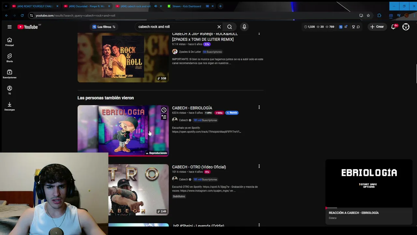Open options menu for ROCK&ROLL remix video

[x=259, y=34]
